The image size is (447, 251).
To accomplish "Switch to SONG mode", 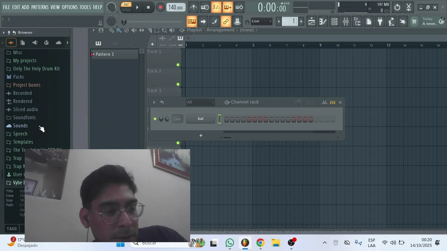I will tap(126, 9).
